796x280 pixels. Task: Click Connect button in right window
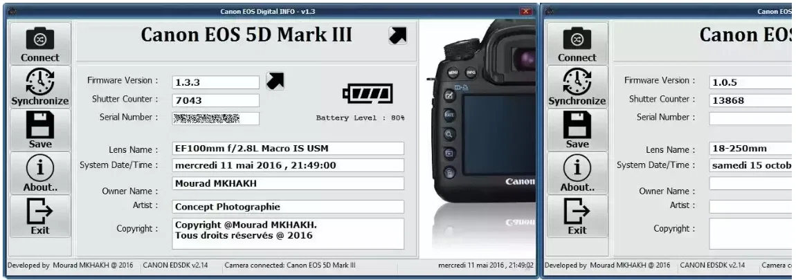pyautogui.click(x=577, y=44)
